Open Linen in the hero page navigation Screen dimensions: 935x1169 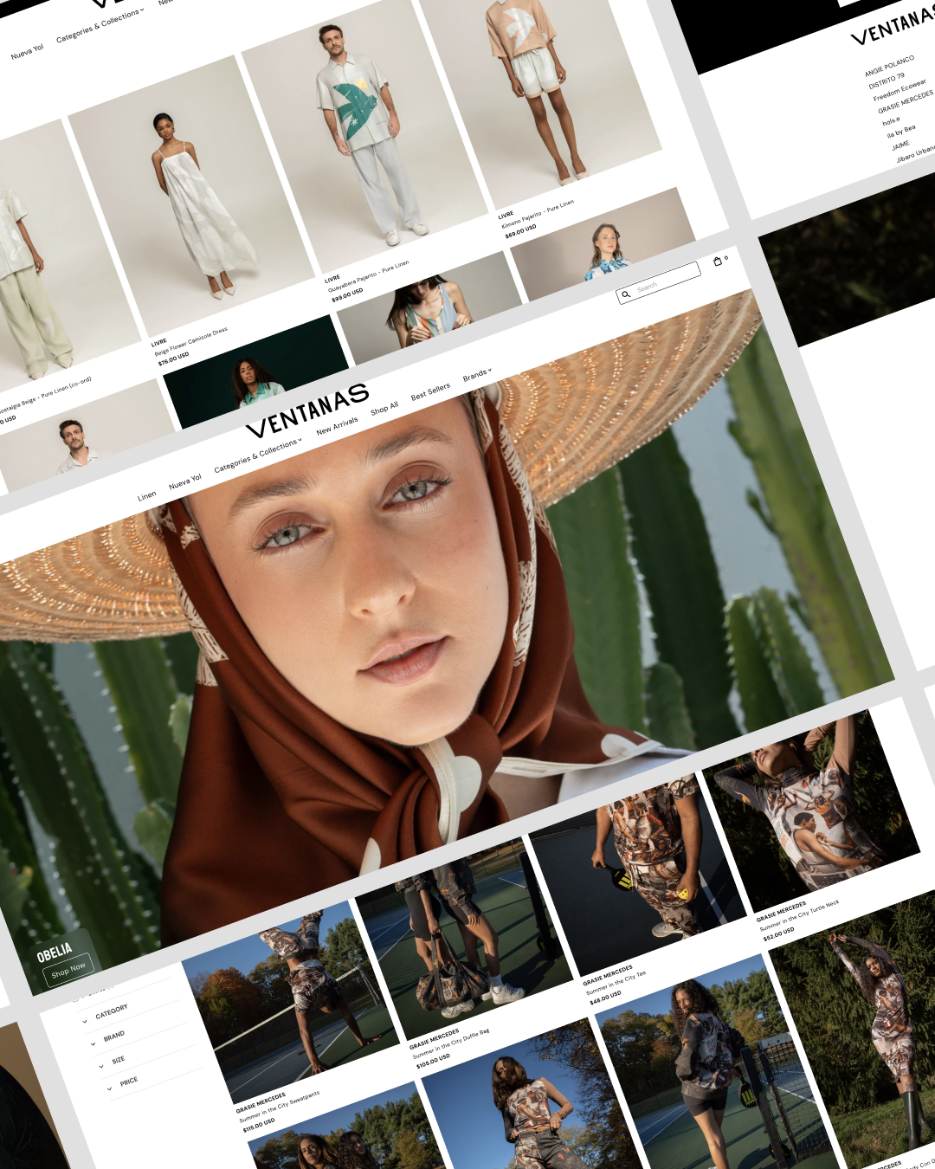(x=147, y=496)
